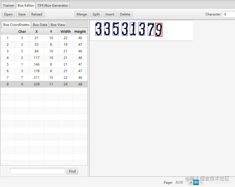The width and height of the screenshot is (235, 187).
Task: Select highlighted row 8 with X 238
Action: pos(44,84)
